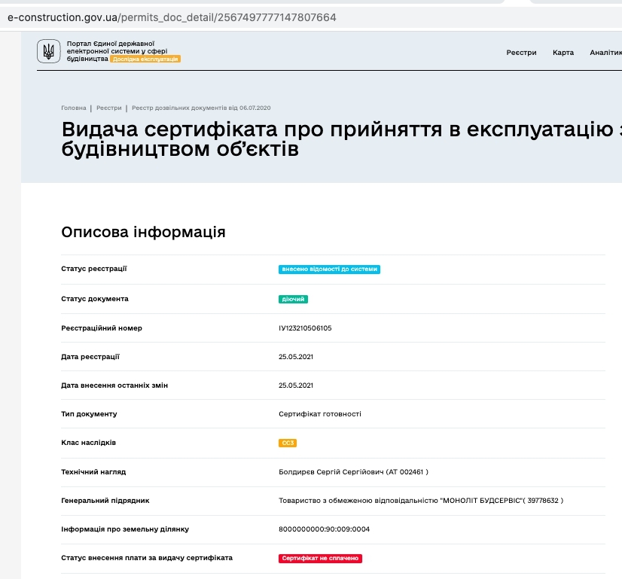Viewport: 622px width, 579px height.
Task: Click the main page title heading
Action: click(x=342, y=139)
